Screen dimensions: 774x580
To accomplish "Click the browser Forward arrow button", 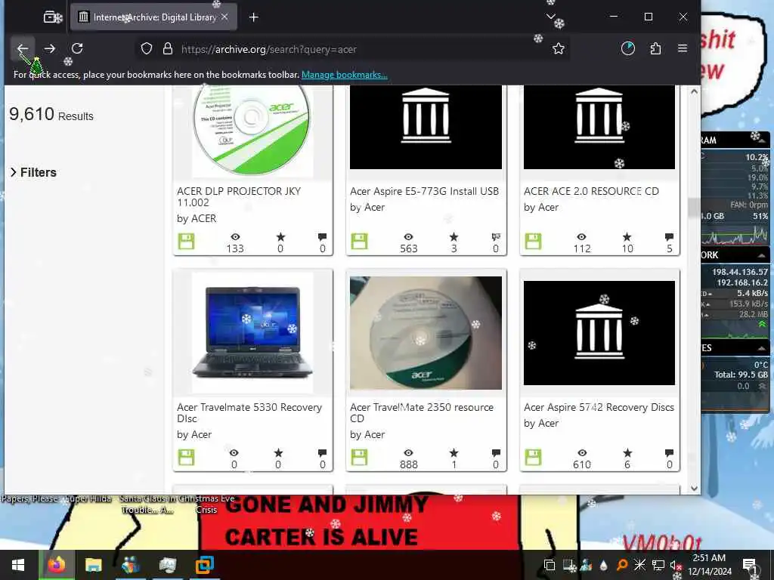I will (x=49, y=48).
